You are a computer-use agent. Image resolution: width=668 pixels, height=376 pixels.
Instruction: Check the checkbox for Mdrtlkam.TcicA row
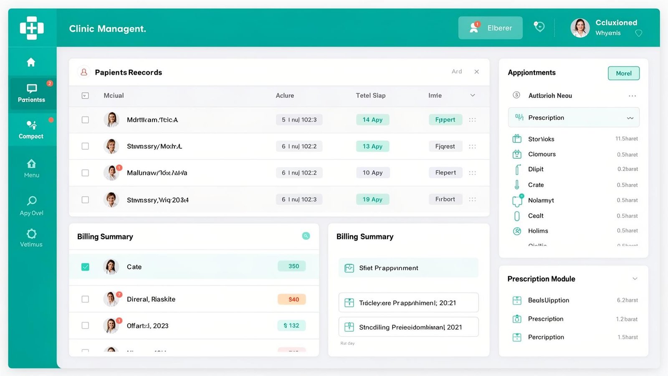85,119
